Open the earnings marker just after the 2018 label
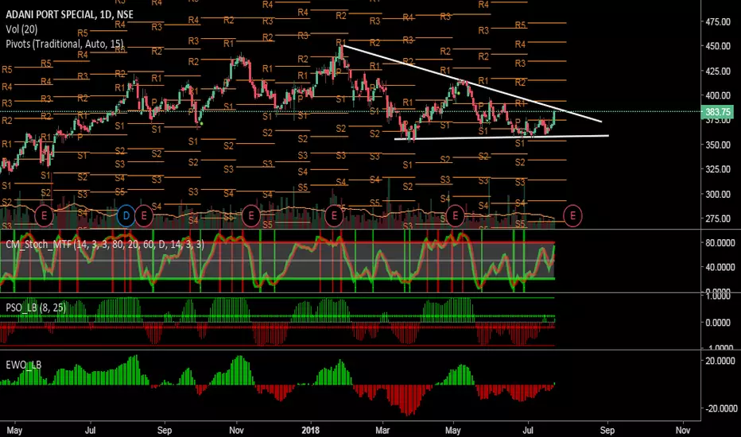The width and height of the screenshot is (741, 437). [x=334, y=216]
